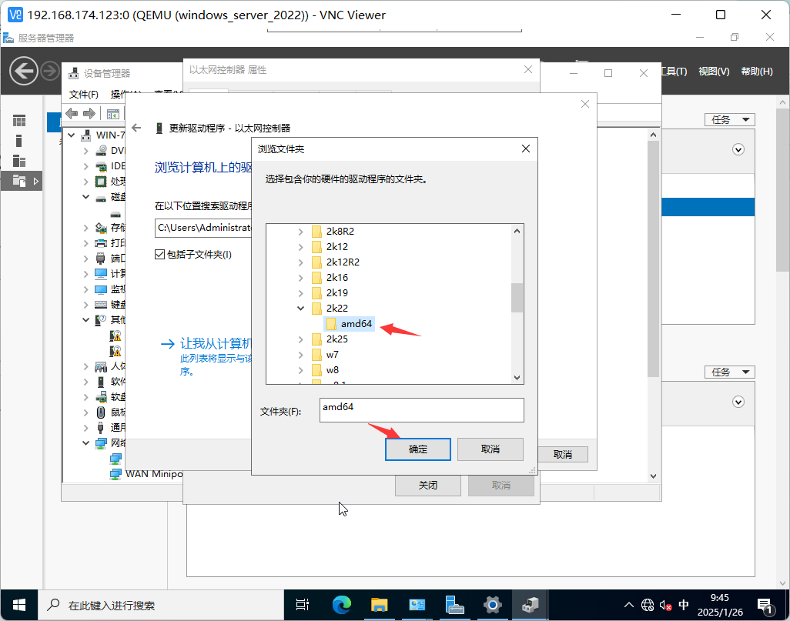Click the folder tree scrollbar thumb
The height and width of the screenshot is (621, 790).
[517, 298]
